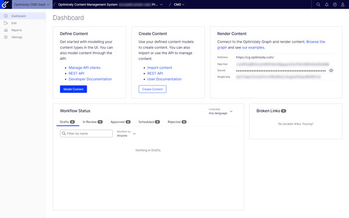Click magnifier icon in Filter by name
The height and width of the screenshot is (218, 349).
[x=64, y=133]
